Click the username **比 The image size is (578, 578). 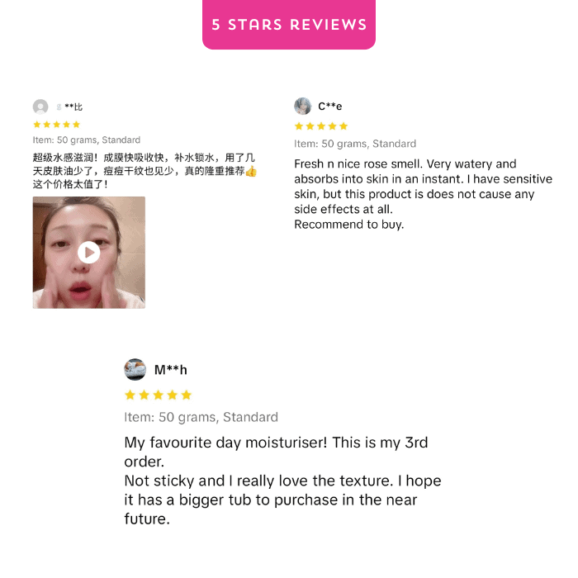73,107
